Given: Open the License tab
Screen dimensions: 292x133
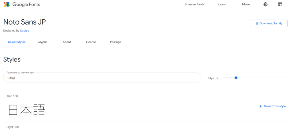Looking at the screenshot, I should 91,42.
